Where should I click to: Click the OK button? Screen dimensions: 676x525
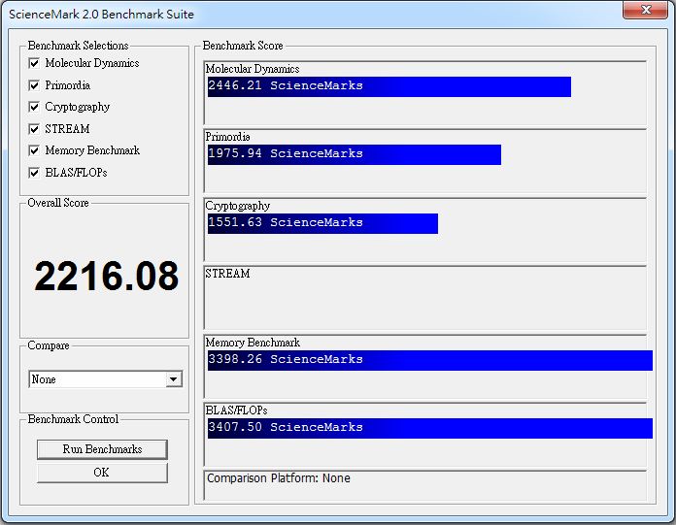[x=102, y=473]
